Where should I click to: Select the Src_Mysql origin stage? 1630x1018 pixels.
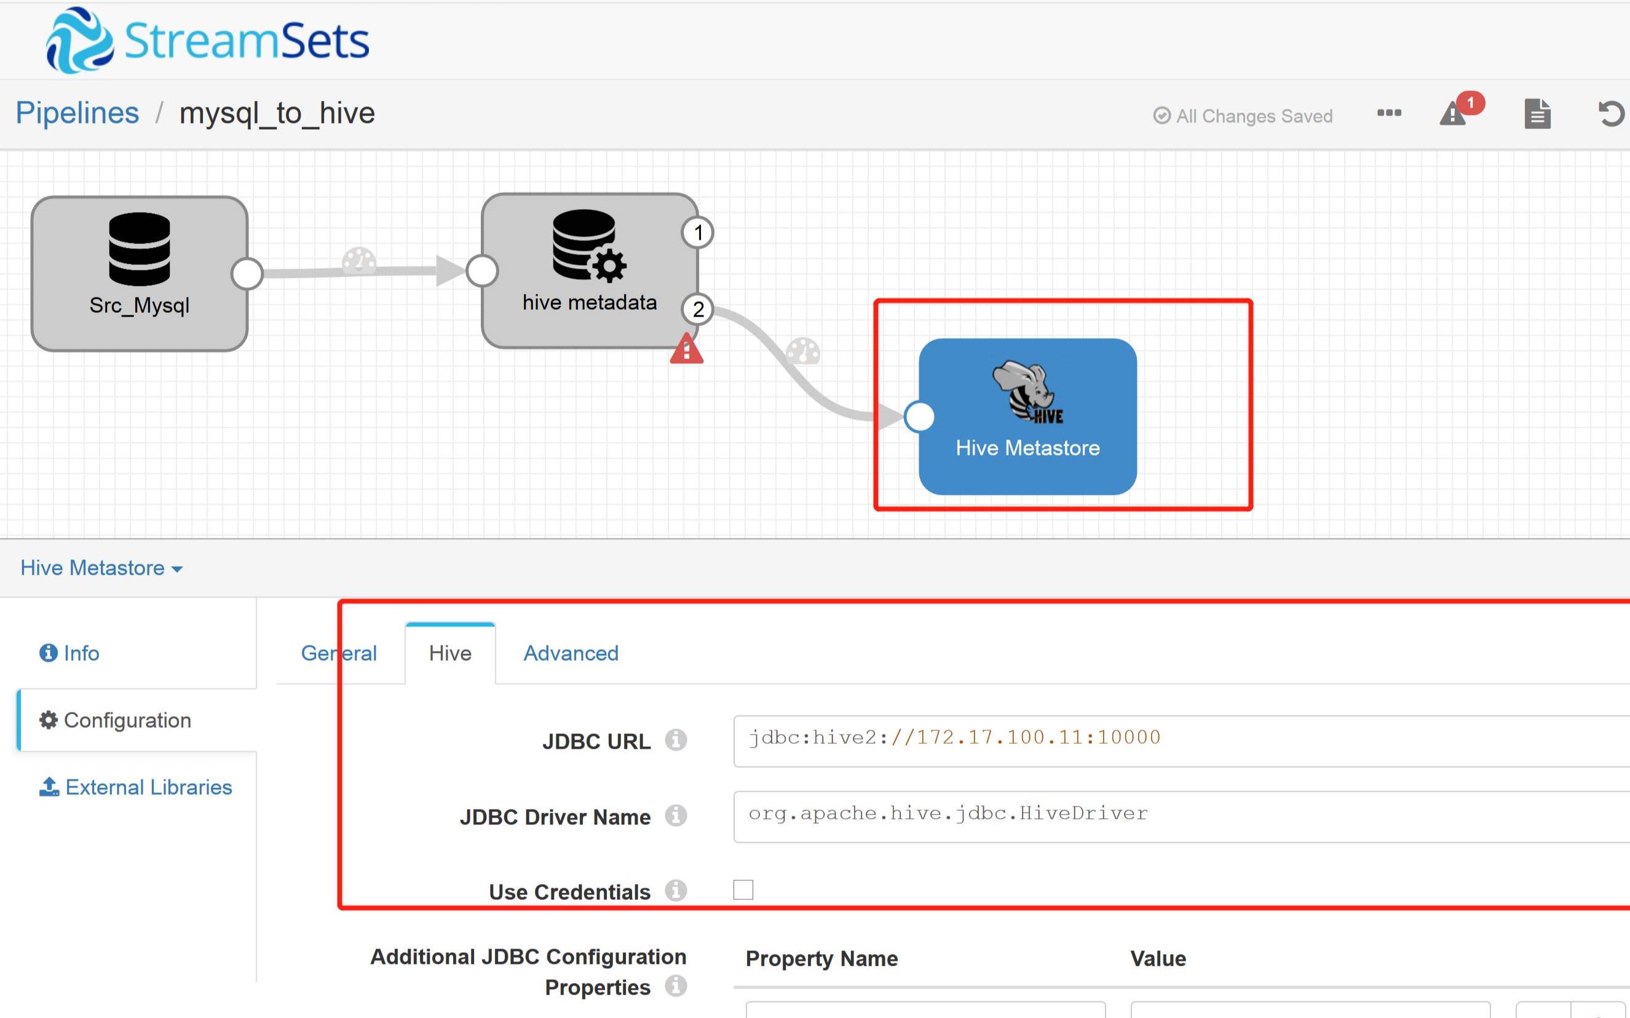coord(140,274)
